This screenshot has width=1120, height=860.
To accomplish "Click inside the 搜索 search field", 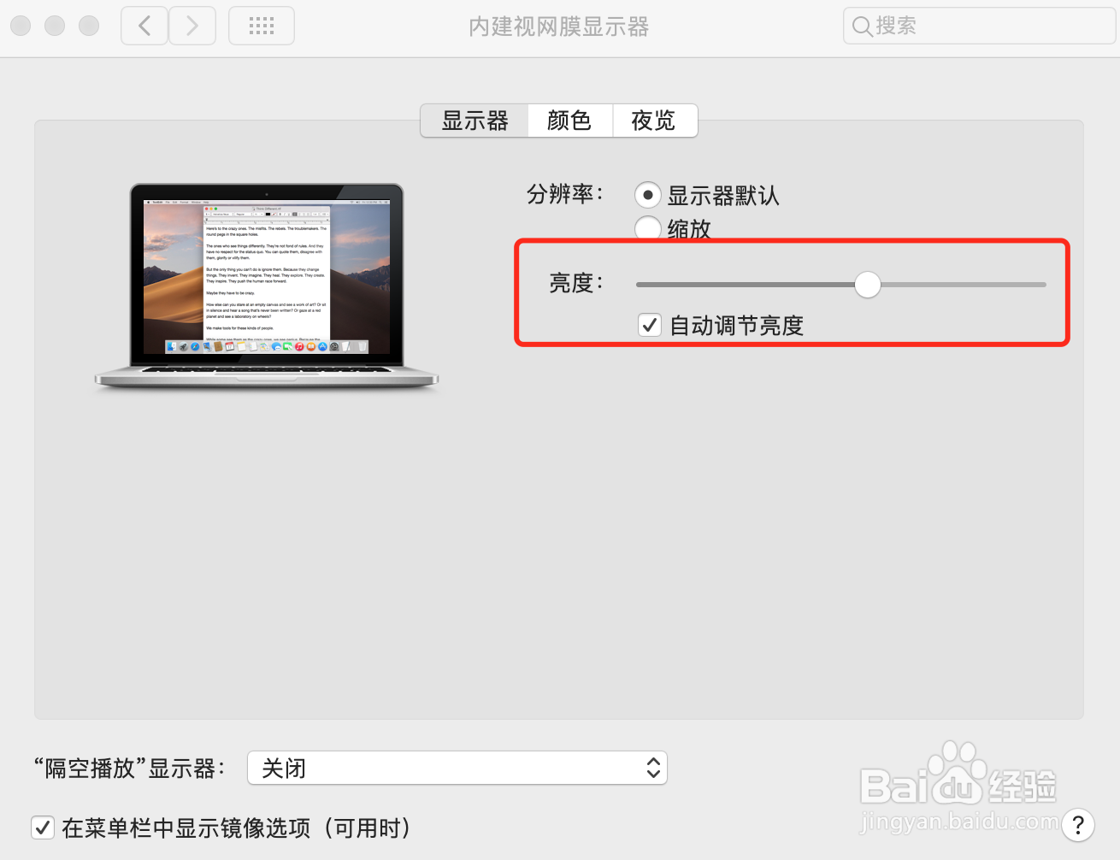I will point(979,26).
